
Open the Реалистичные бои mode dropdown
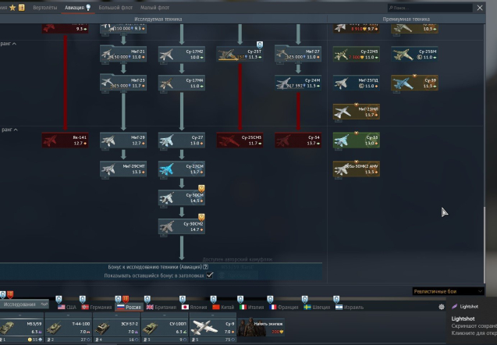(x=451, y=291)
